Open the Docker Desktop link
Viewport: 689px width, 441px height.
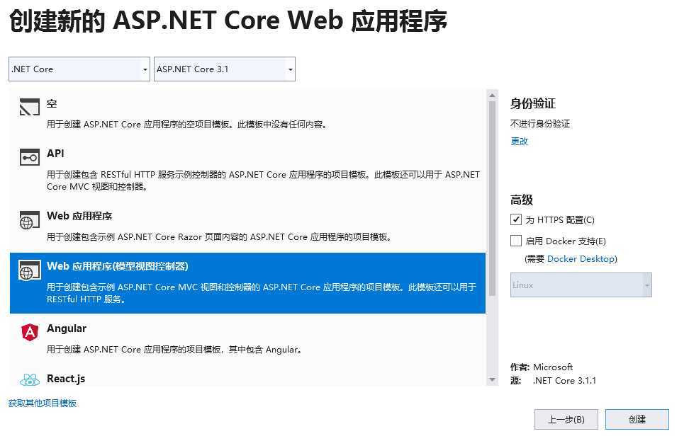581,259
